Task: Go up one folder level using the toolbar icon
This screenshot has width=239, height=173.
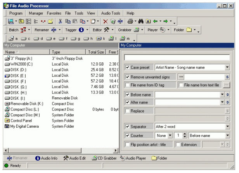Action: tap(21, 21)
